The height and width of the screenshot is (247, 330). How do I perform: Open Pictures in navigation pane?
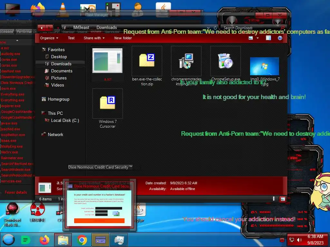[59, 78]
